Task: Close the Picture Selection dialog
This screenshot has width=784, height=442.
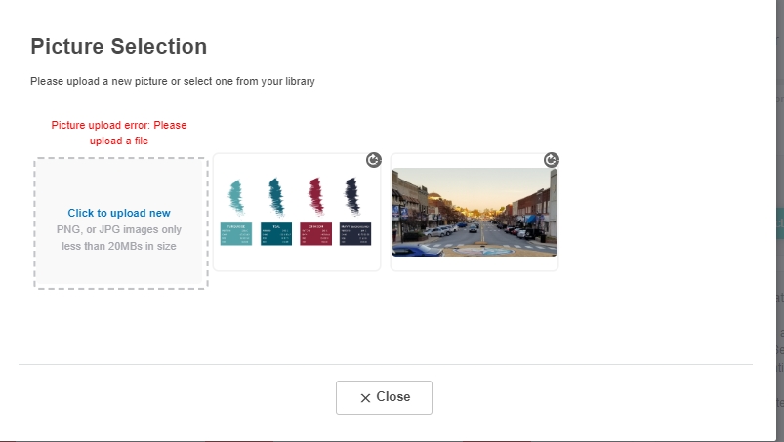Action: pyautogui.click(x=384, y=397)
